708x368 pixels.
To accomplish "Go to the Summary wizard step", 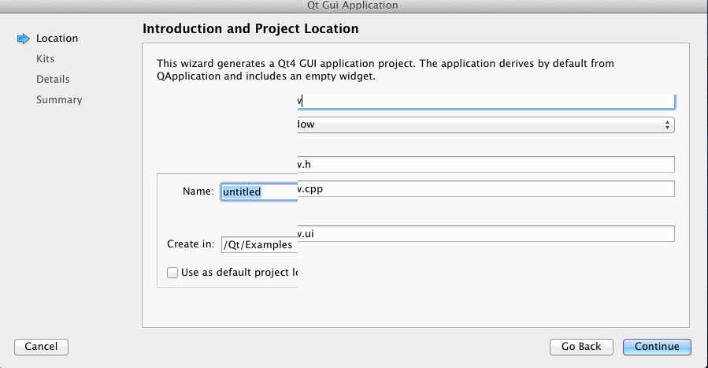I will click(59, 100).
